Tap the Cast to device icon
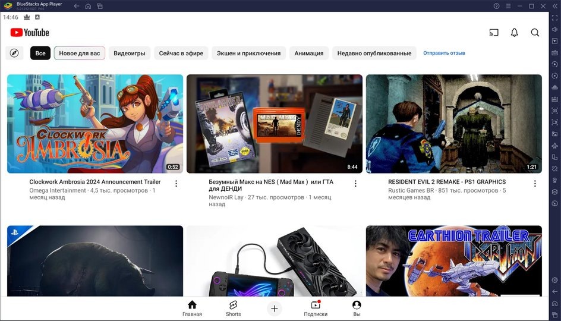This screenshot has height=321, width=561. coord(494,33)
